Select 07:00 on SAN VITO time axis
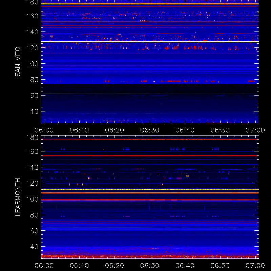The image size is (271, 271). tap(255, 130)
